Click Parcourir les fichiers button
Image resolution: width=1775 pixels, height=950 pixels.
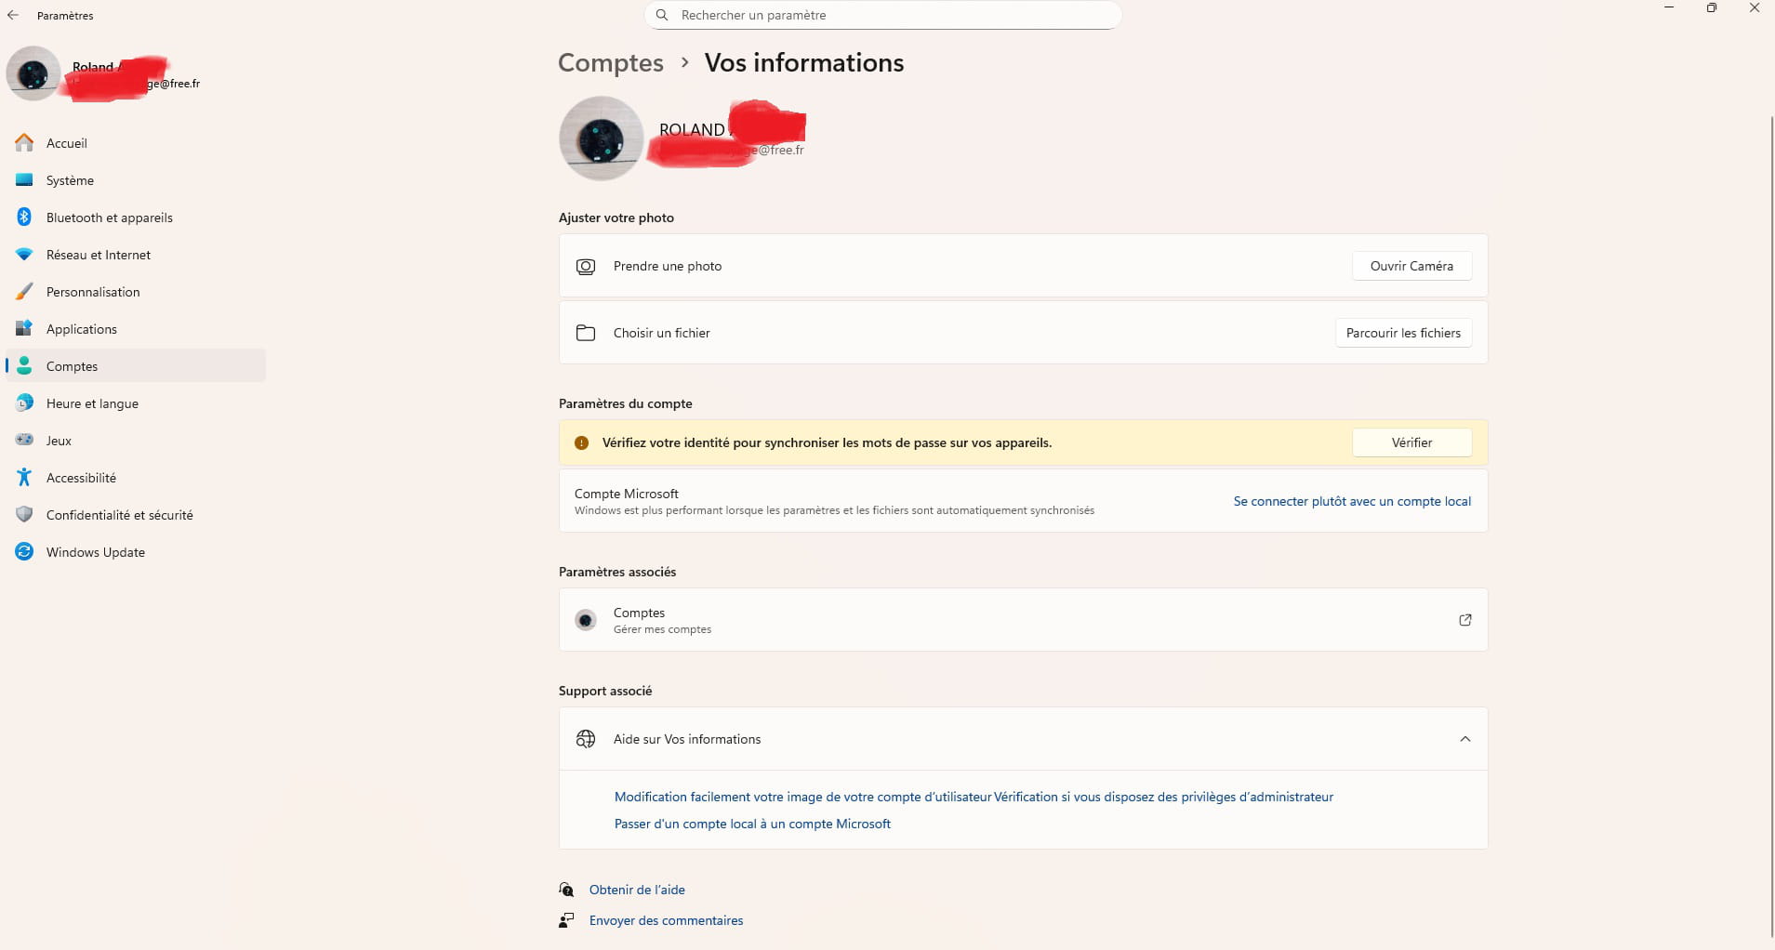[1403, 333]
